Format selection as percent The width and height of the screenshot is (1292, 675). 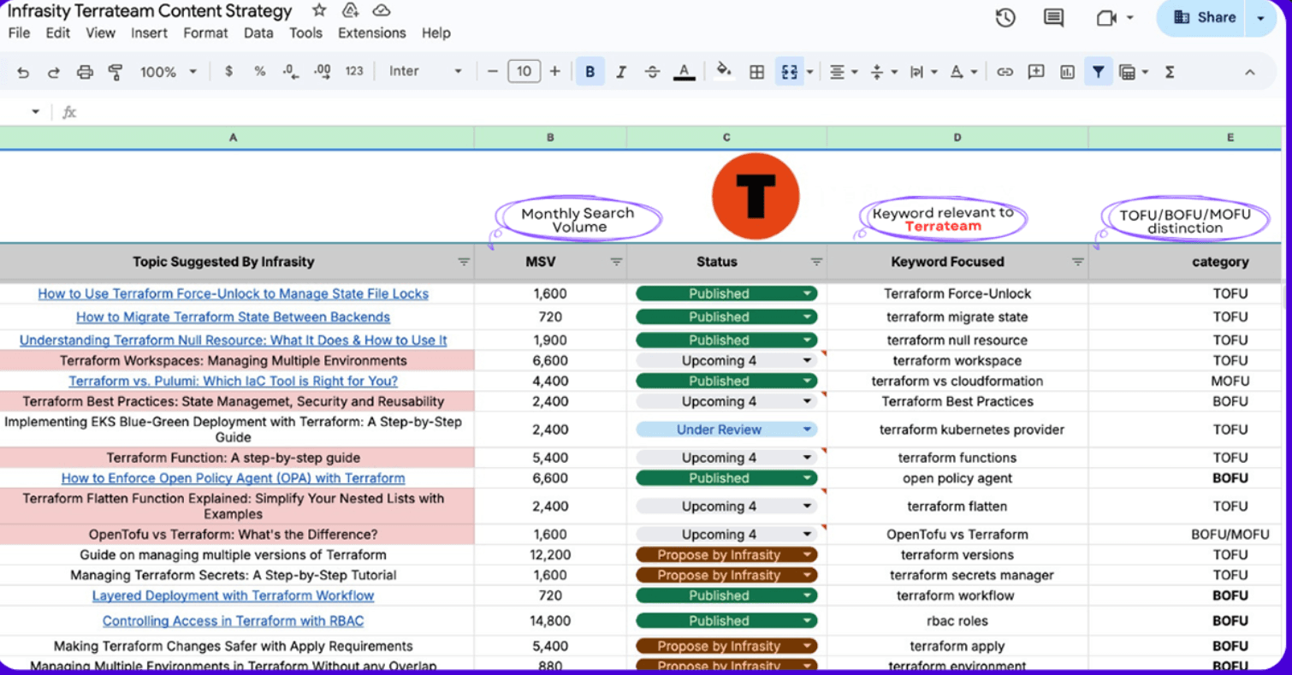click(259, 72)
